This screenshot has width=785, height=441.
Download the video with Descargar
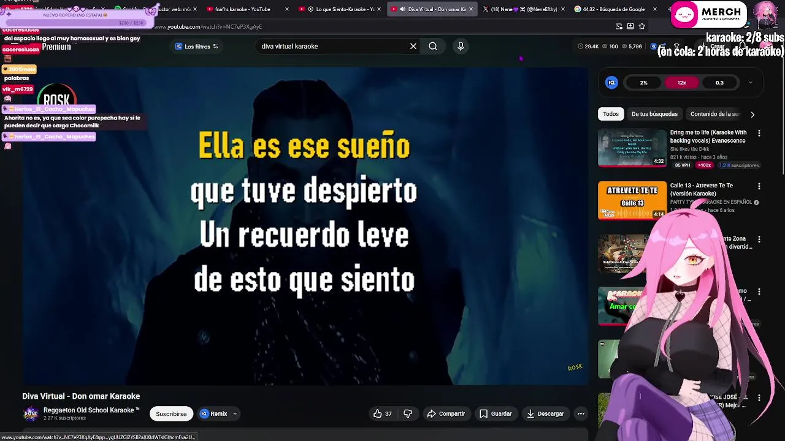[545, 414]
